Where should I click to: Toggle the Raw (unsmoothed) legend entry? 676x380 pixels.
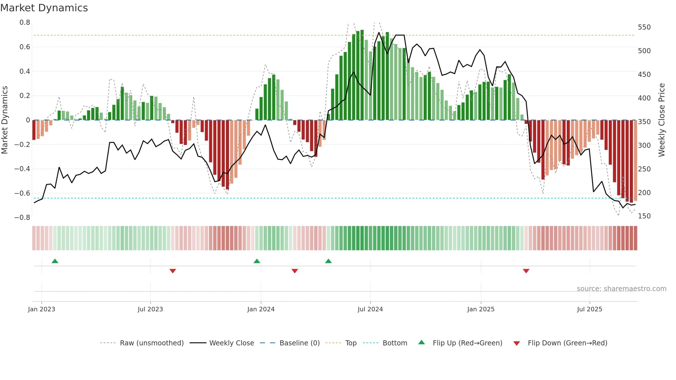(x=142, y=343)
